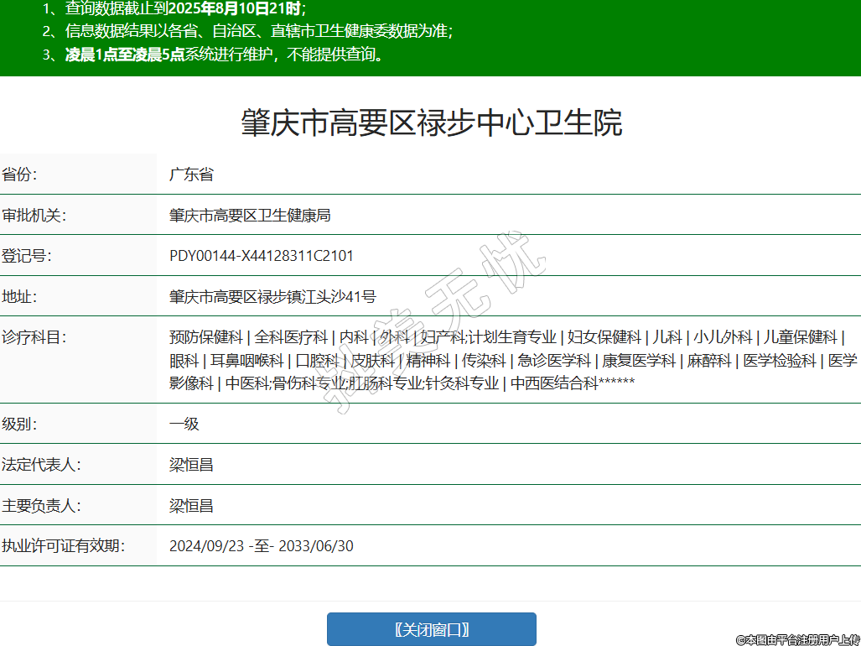Click 预防保健科 in the department list
Image resolution: width=861 pixels, height=646 pixels.
(205, 337)
